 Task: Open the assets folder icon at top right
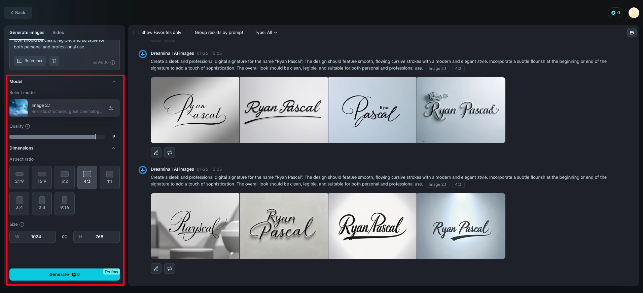[632, 33]
